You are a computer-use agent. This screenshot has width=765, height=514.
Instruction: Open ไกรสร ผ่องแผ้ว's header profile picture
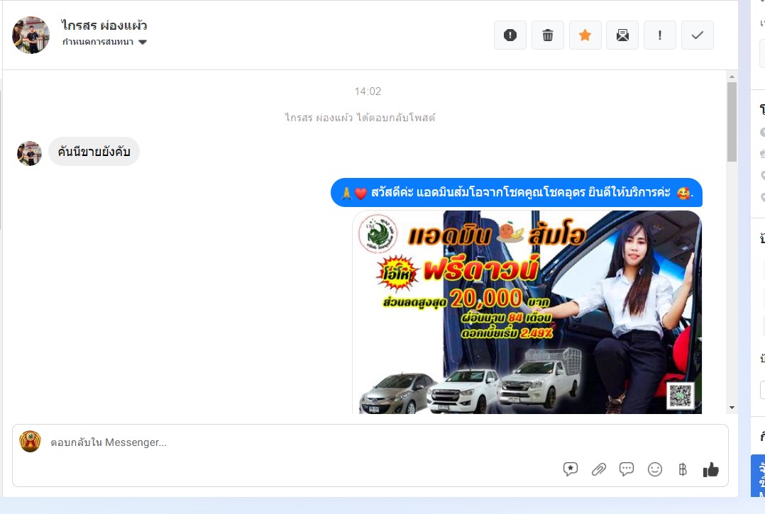tap(31, 35)
